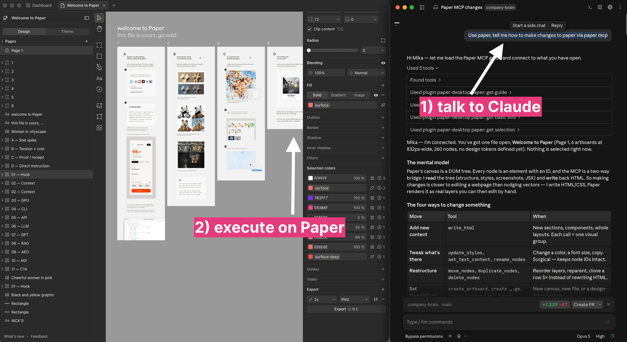Viewport: 627px width, 342px height.
Task: Toggle the Fill visibility eye icon
Action: pyautogui.click(x=376, y=95)
